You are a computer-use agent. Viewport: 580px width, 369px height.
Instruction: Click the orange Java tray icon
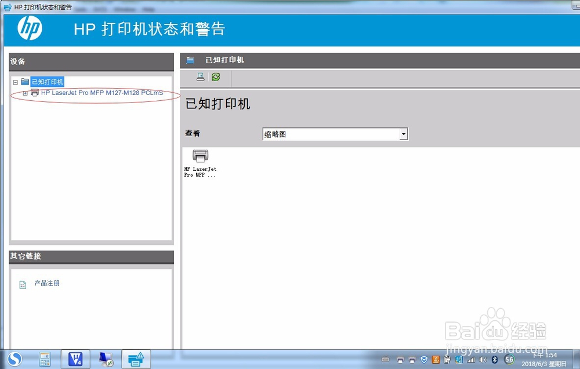point(436,359)
